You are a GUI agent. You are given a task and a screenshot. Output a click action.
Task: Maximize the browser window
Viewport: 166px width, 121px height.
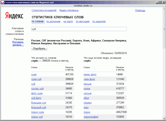point(161,2)
